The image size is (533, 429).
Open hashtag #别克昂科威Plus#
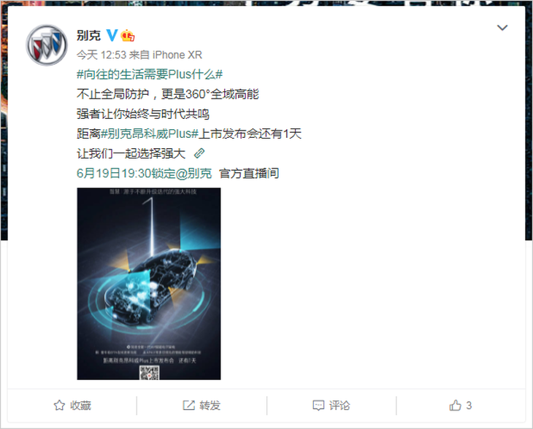[150, 134]
